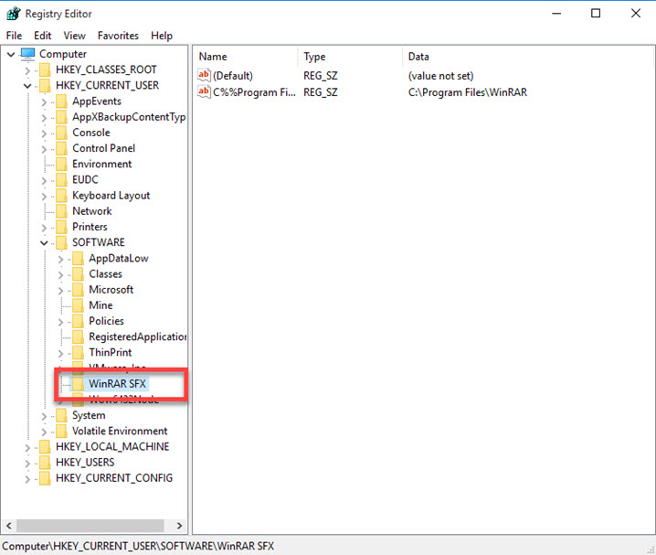Expand HKEY_USERS chevron

tap(27, 464)
